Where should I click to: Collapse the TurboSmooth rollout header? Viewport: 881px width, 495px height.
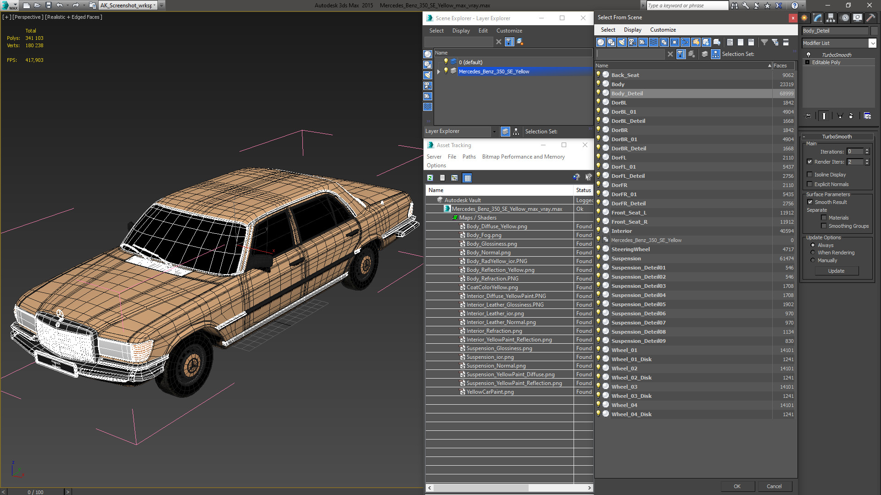click(x=837, y=137)
